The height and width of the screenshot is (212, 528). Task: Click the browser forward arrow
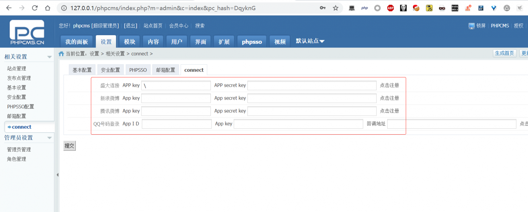(22, 8)
